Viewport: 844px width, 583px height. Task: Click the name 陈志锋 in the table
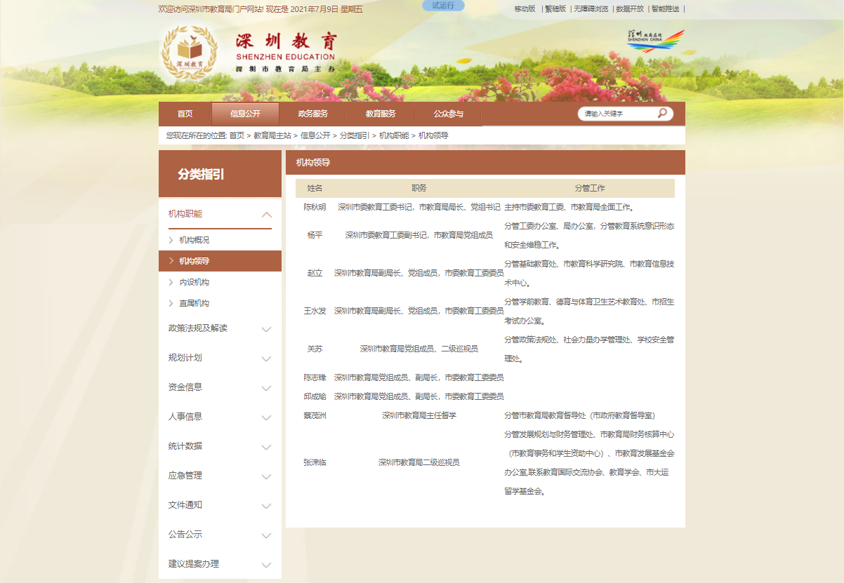(x=315, y=377)
